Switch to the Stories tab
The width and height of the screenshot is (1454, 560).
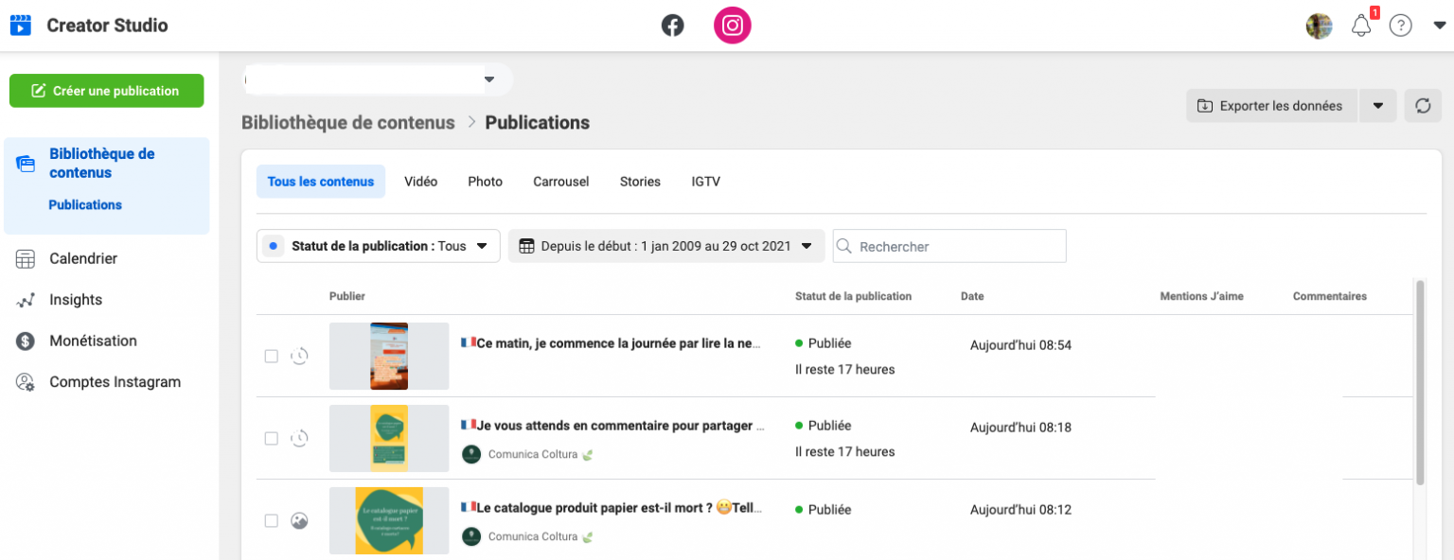pyautogui.click(x=640, y=182)
